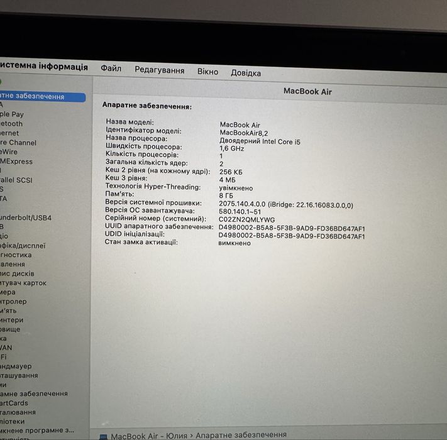
Task: Select NVMExpress in the sidebar
Action: pos(16,162)
